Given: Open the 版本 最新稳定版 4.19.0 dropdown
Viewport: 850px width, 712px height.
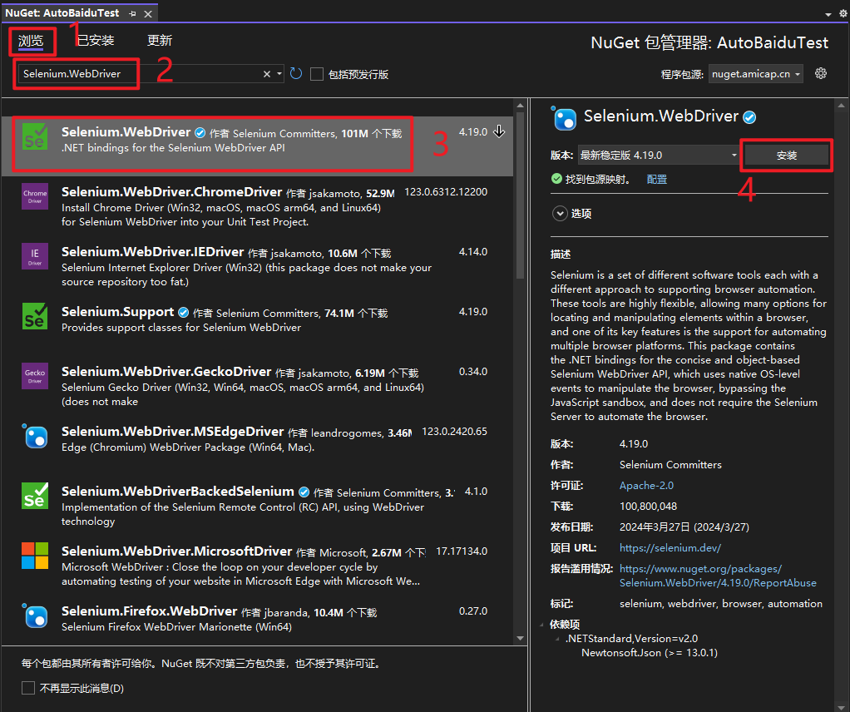Looking at the screenshot, I should [x=659, y=155].
